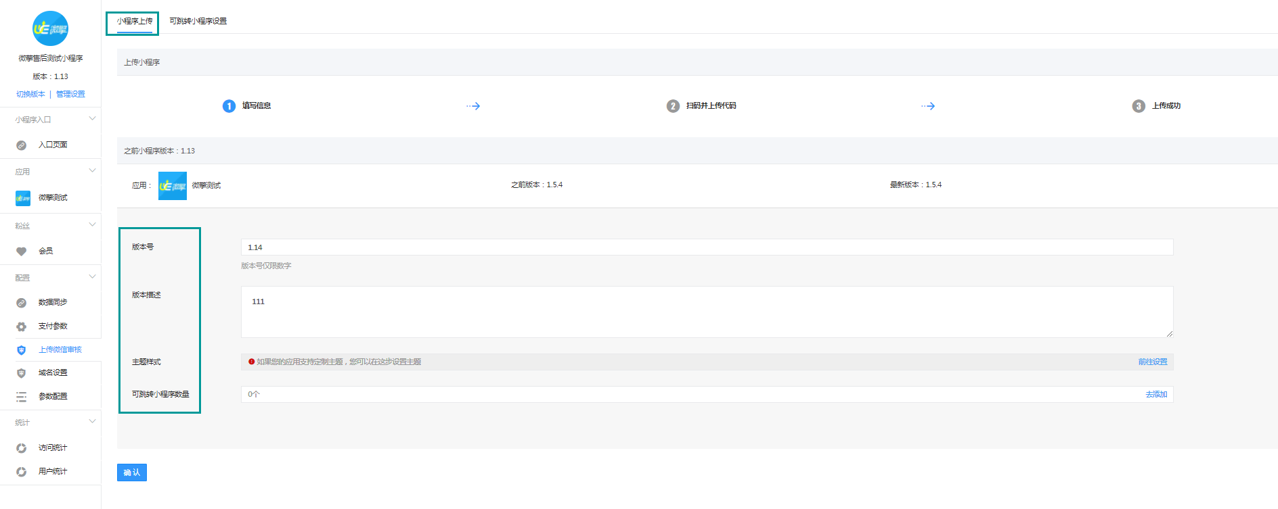
Task: Click the red warning icon in 主题样式 row
Action: pyautogui.click(x=251, y=362)
